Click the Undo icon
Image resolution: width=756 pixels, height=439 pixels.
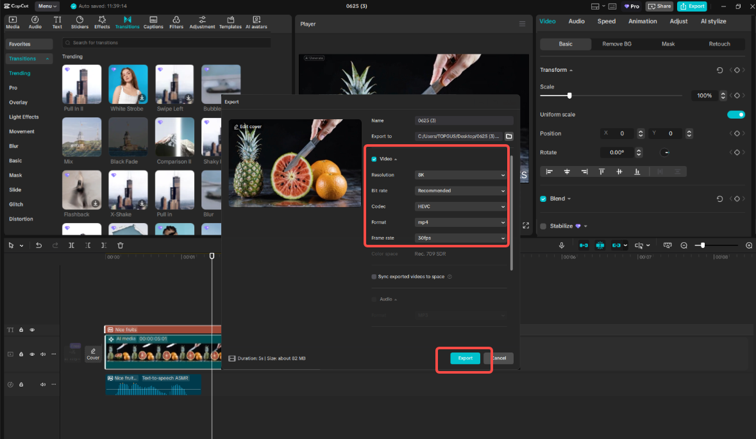point(38,245)
